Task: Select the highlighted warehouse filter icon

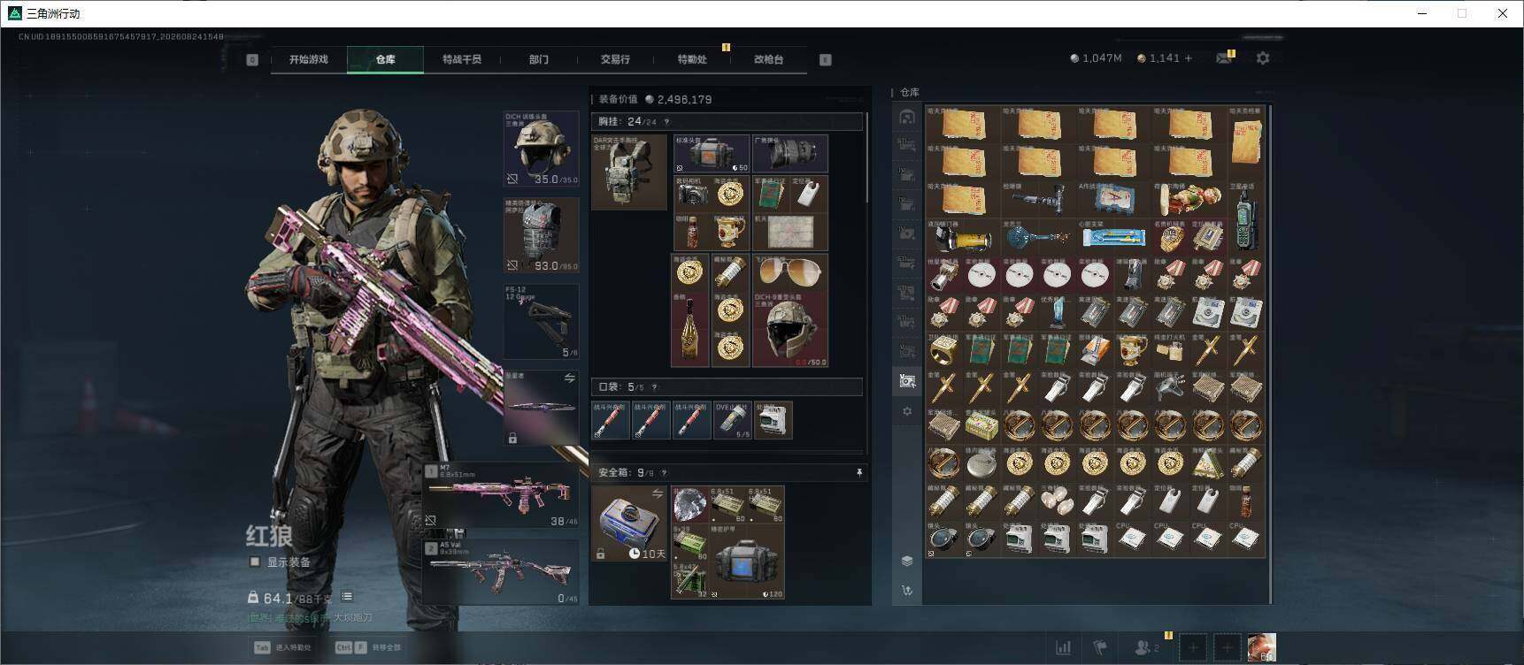Action: 907,380
